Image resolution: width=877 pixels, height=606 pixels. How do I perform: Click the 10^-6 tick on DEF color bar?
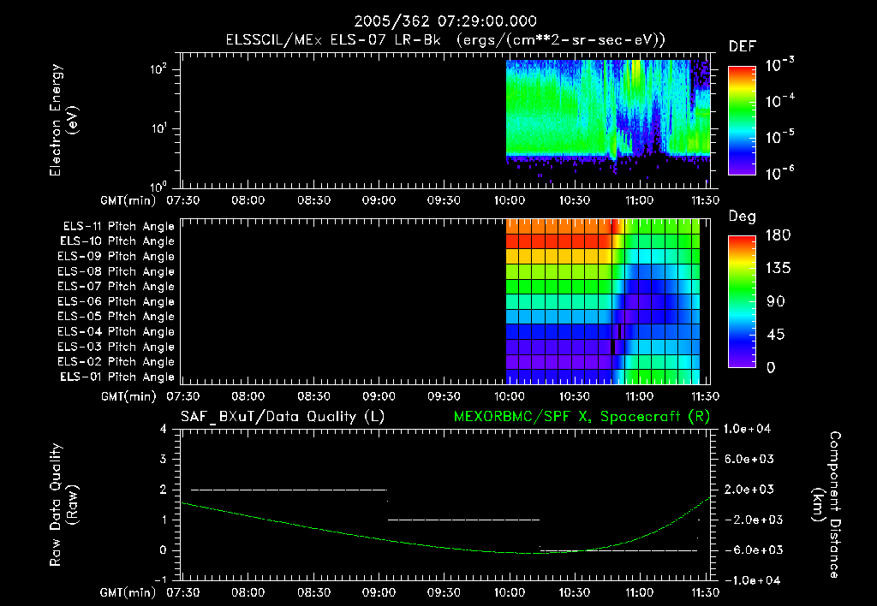pos(780,173)
